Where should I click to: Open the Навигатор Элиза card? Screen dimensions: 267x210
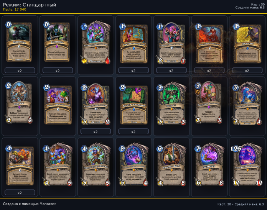pos(96,164)
